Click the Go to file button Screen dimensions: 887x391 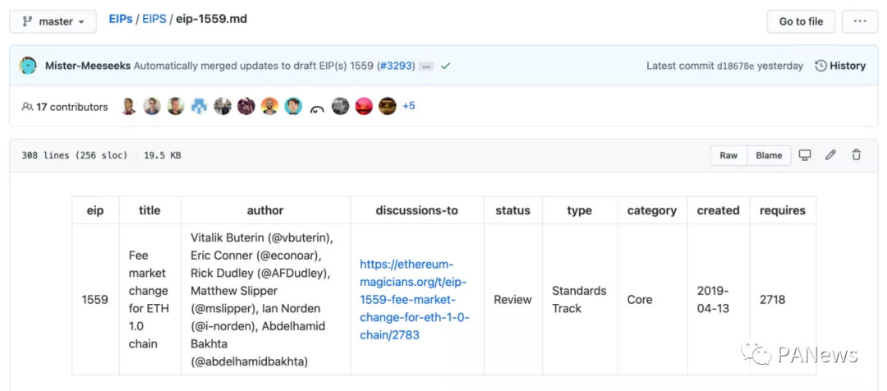point(801,21)
